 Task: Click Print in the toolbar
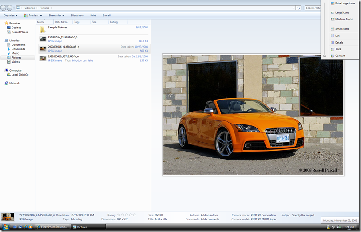tap(93, 16)
